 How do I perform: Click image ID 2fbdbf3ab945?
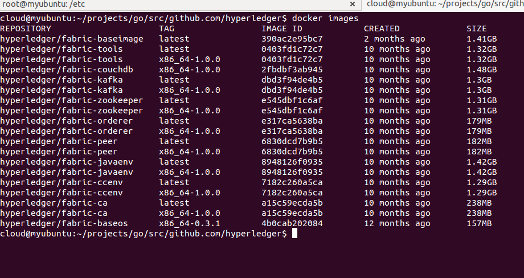coord(292,69)
